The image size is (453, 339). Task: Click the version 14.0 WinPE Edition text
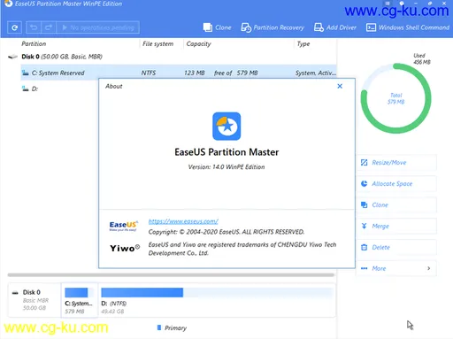pyautogui.click(x=226, y=167)
